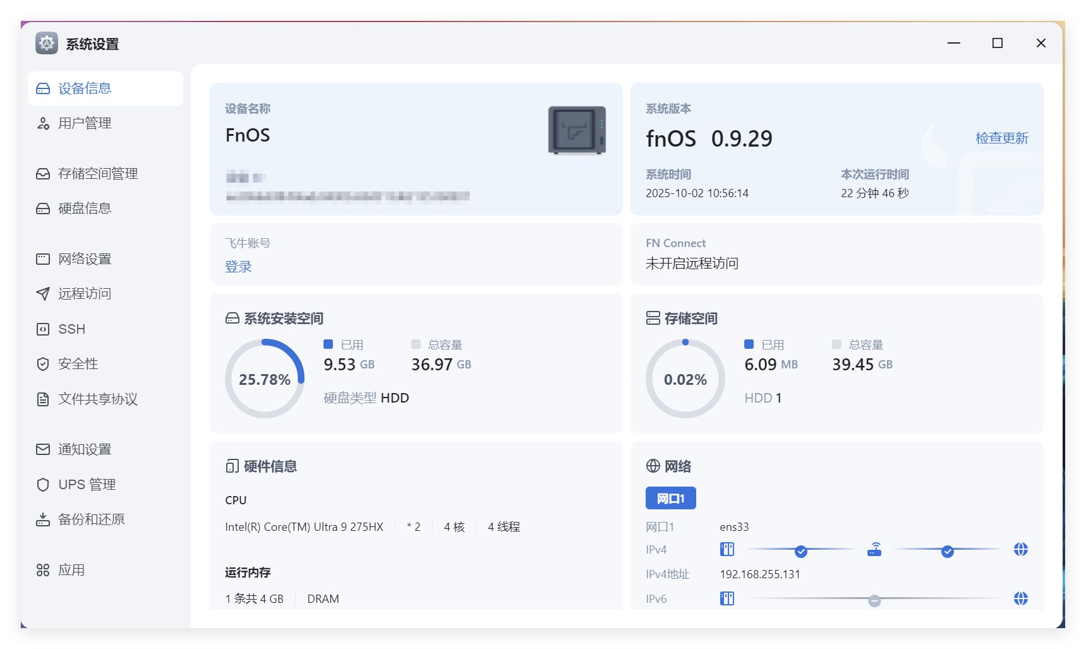Viewport: 1086px width, 649px height.
Task: Click the 0.02% storage usage ring
Action: [x=685, y=379]
